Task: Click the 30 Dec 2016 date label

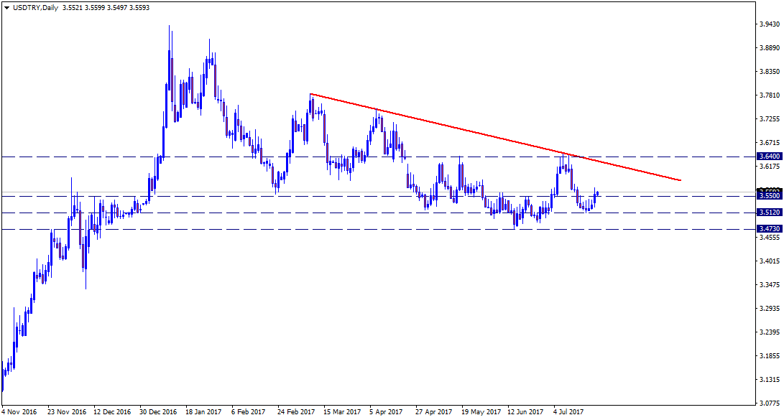Action: coord(158,412)
